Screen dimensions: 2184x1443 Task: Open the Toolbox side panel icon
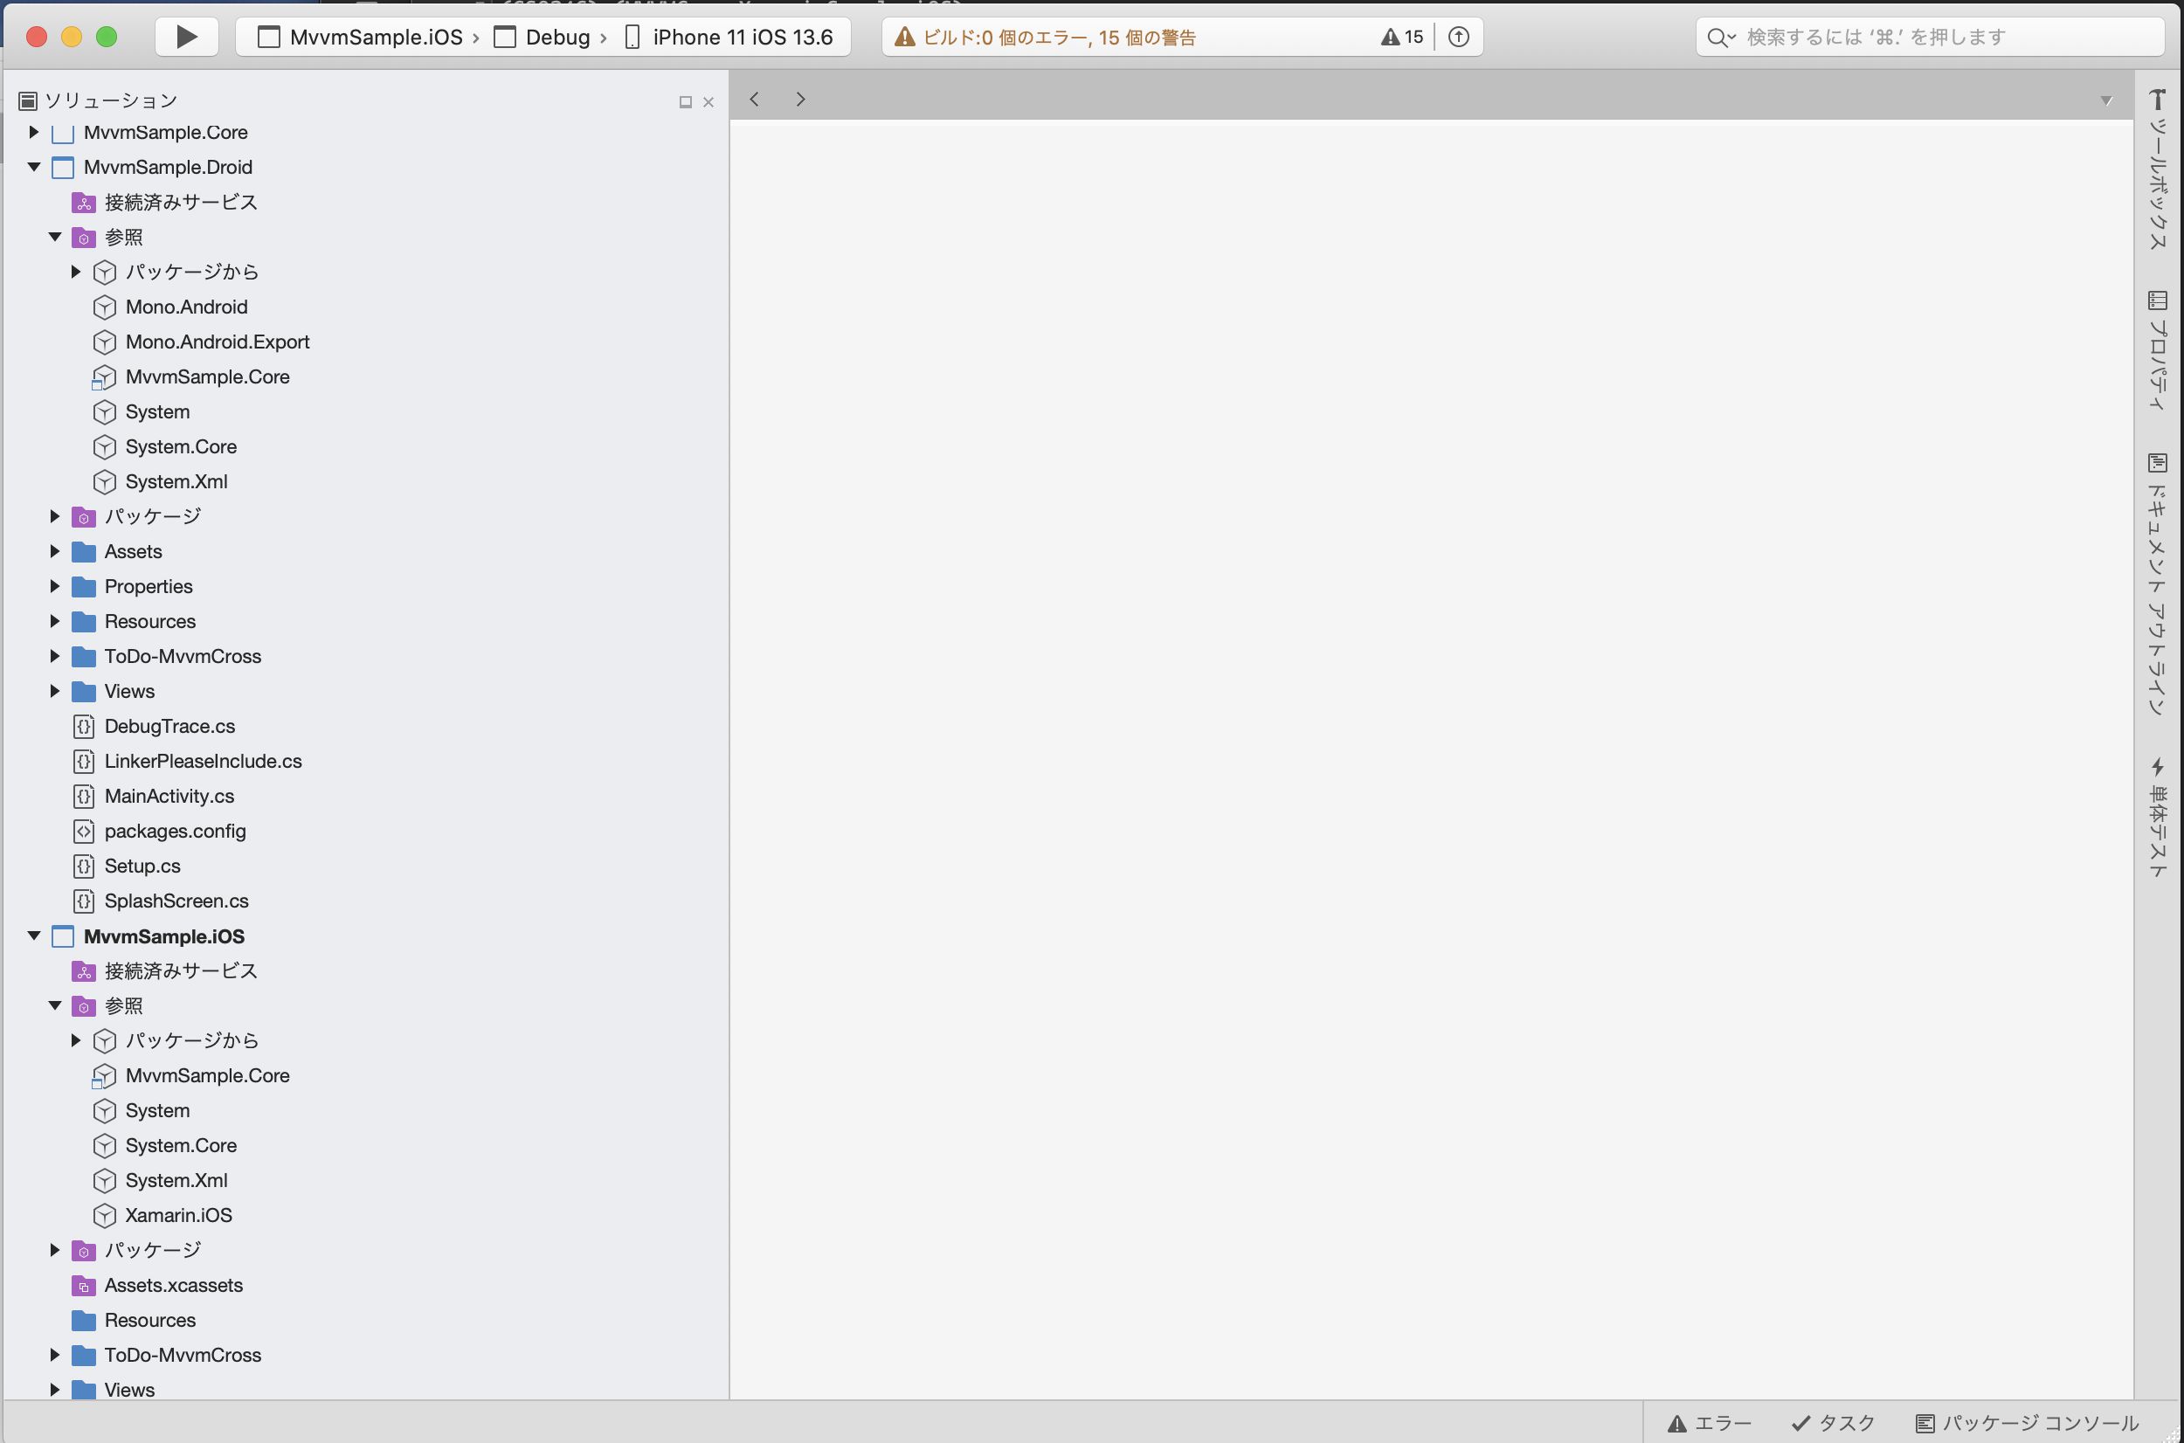(2157, 101)
